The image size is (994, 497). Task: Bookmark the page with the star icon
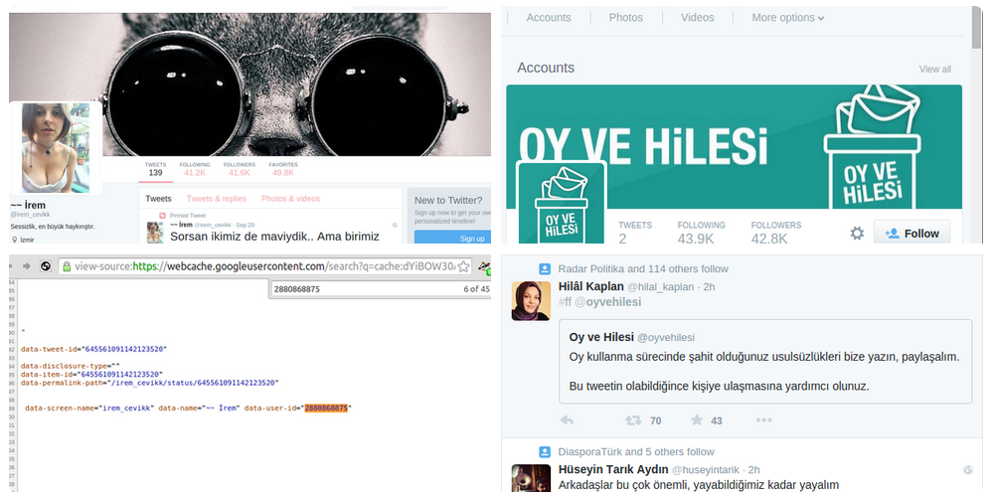tap(464, 265)
